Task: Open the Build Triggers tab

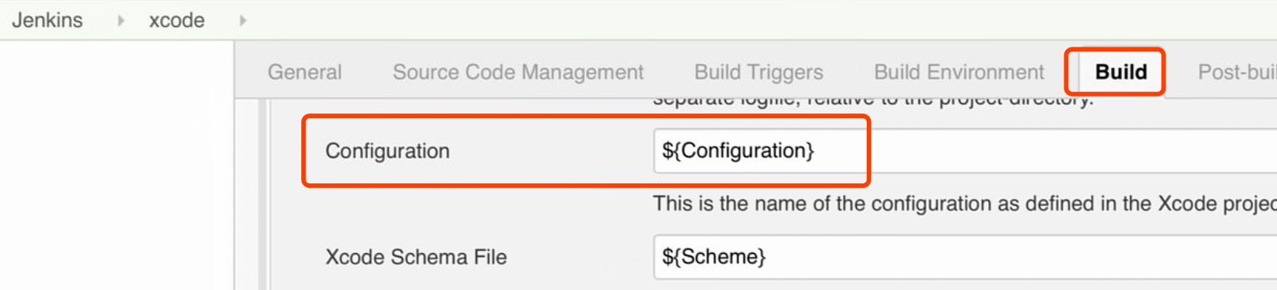Action: [x=758, y=72]
